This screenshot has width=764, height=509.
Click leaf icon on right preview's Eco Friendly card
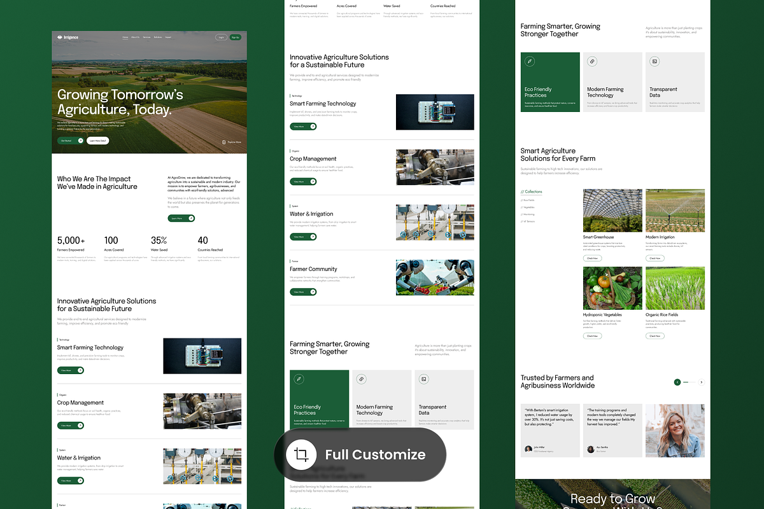(530, 62)
